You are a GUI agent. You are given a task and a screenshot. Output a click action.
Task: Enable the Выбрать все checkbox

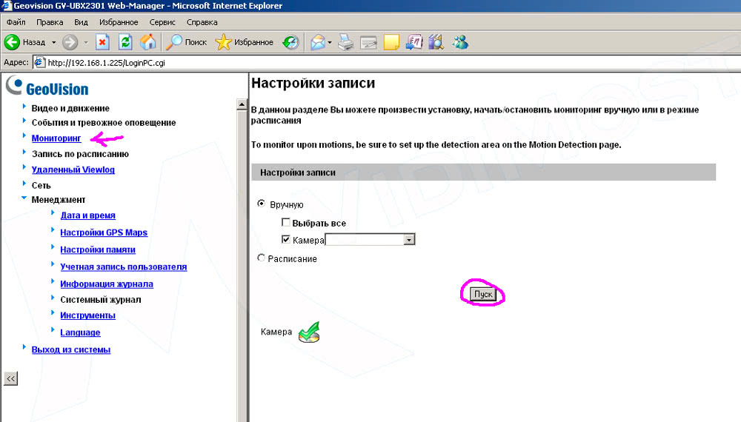[x=286, y=223]
